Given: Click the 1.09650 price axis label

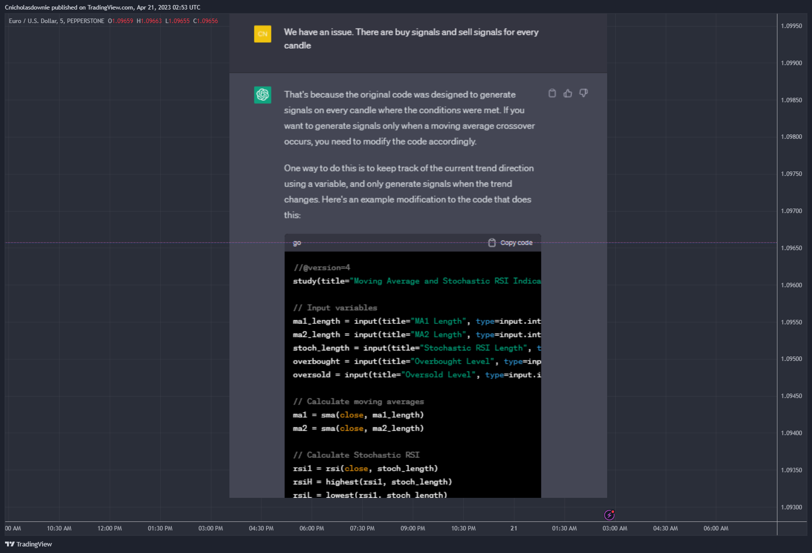Looking at the screenshot, I should point(791,248).
